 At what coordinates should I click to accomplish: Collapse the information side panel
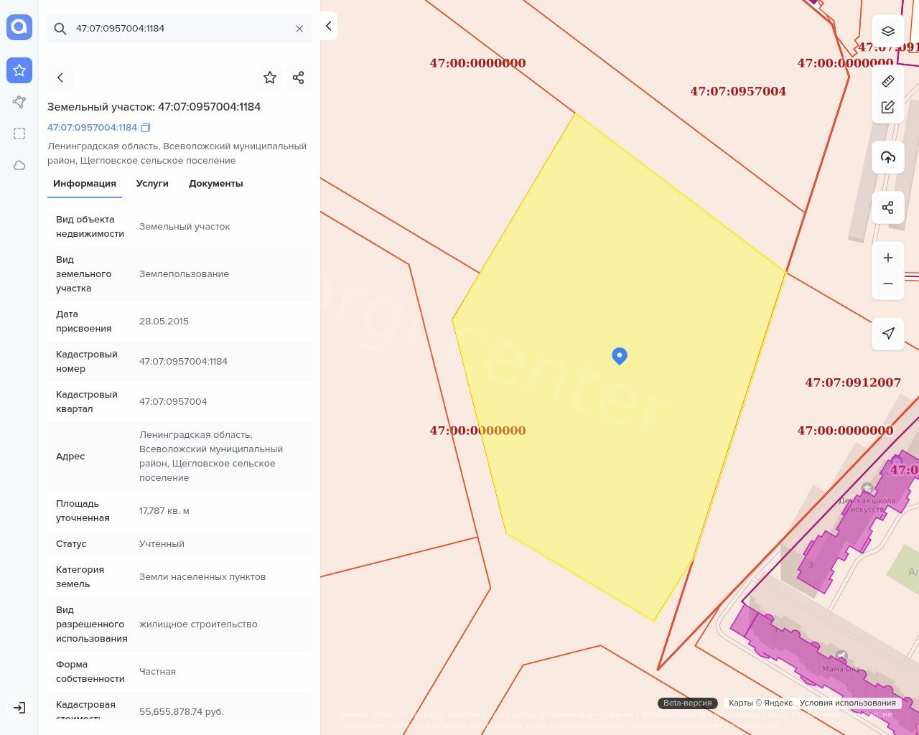[328, 26]
